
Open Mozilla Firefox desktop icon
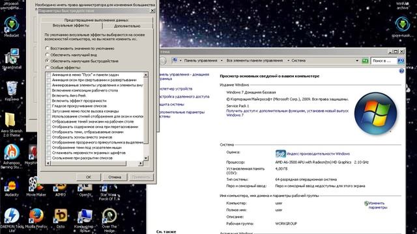pos(36,219)
